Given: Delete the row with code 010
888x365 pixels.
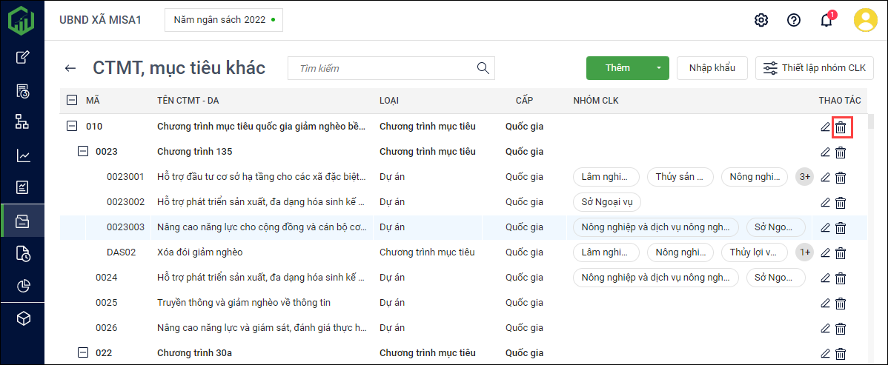Looking at the screenshot, I should 841,127.
